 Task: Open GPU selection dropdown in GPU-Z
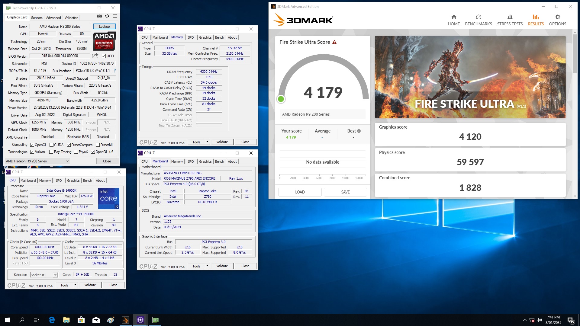click(37, 161)
